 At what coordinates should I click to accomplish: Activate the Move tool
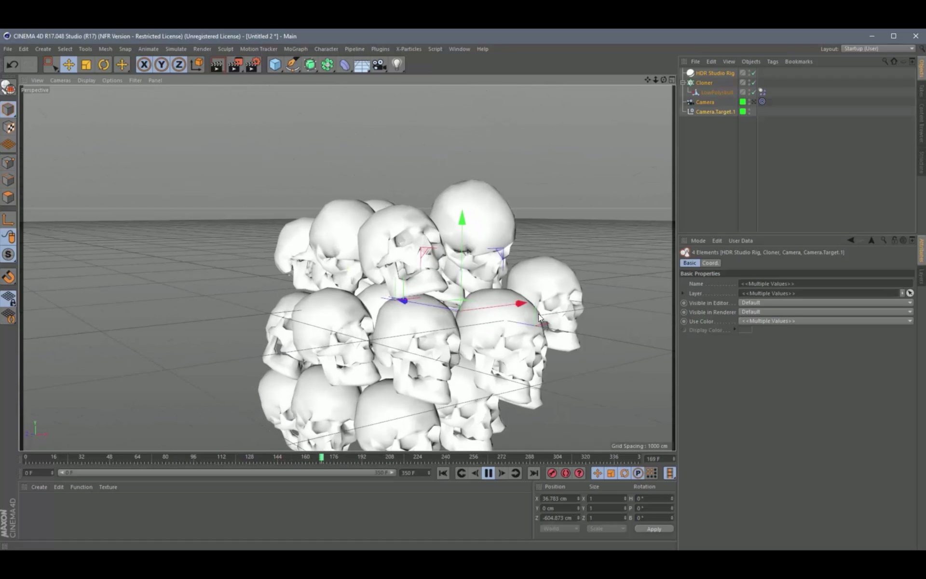68,65
